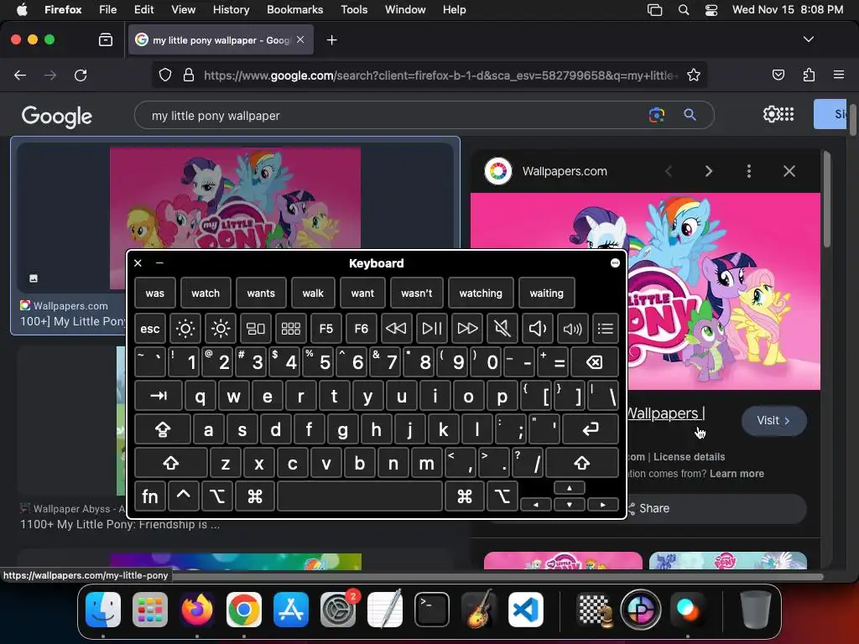Open the Learn more link
This screenshot has height=644, width=859.
pyautogui.click(x=737, y=474)
